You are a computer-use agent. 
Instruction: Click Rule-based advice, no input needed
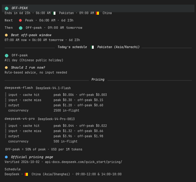[36, 72]
